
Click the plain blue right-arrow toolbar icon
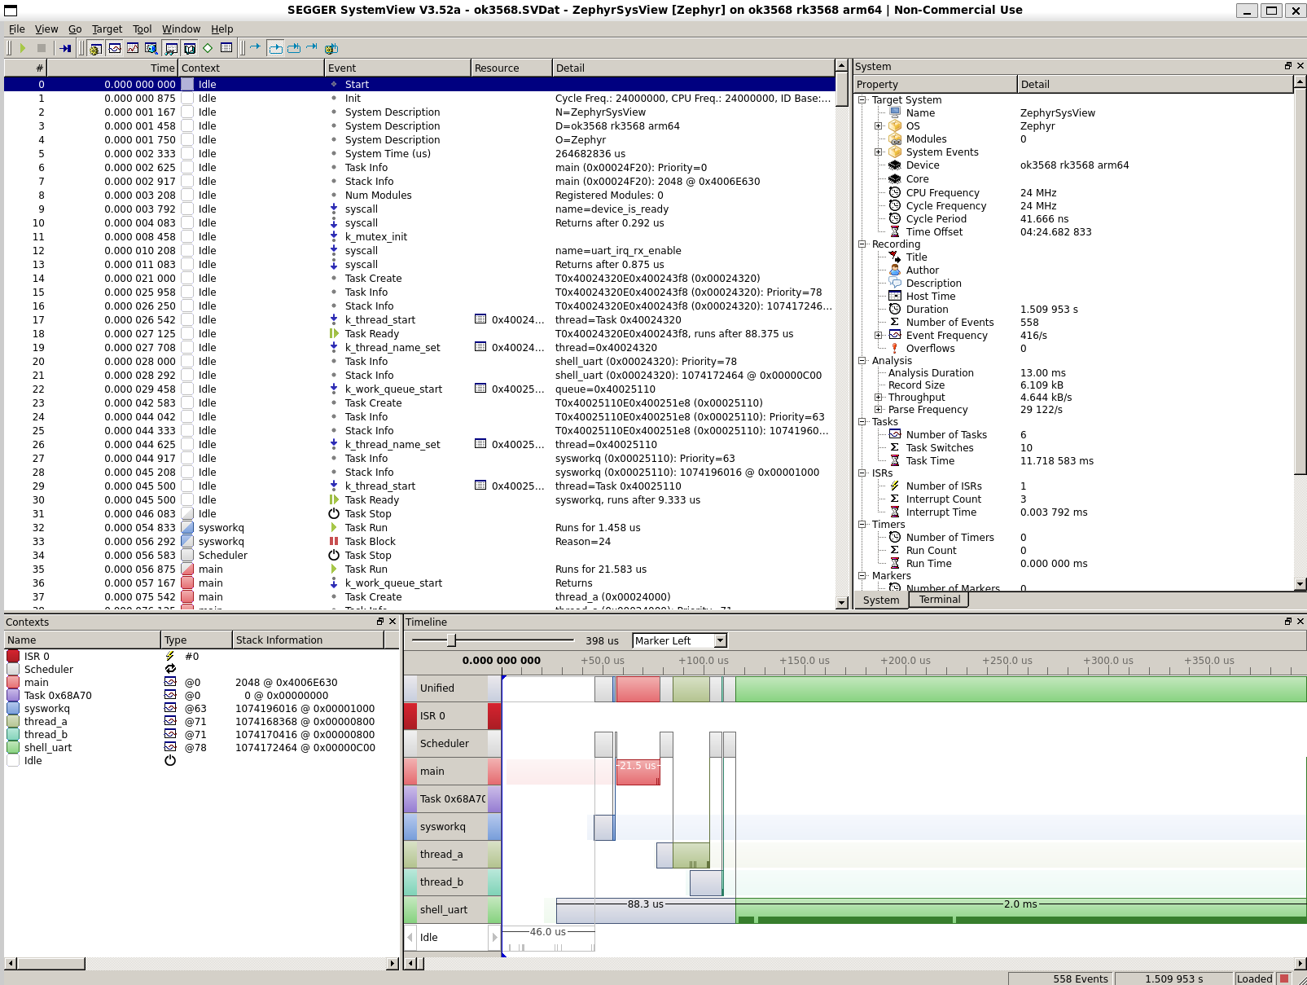point(255,47)
